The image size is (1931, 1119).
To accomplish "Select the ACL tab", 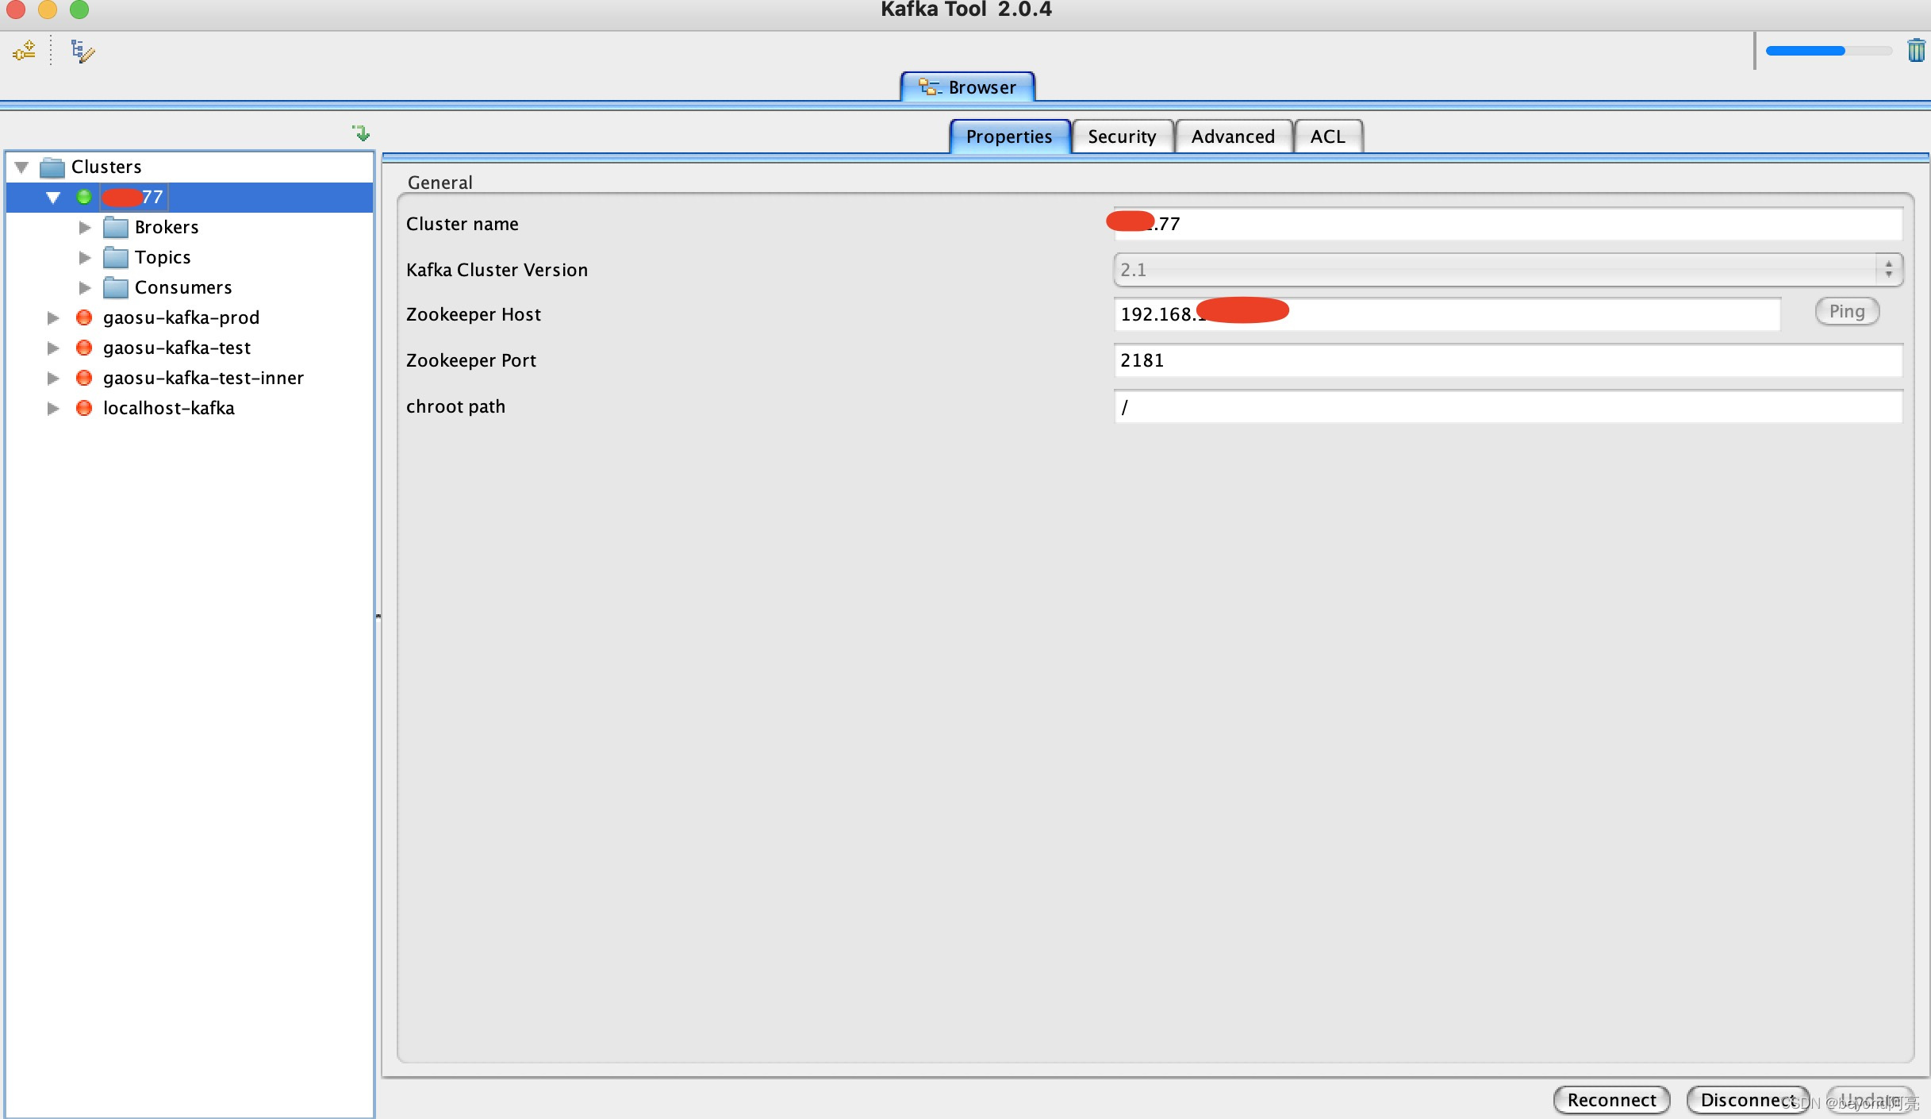I will point(1330,135).
